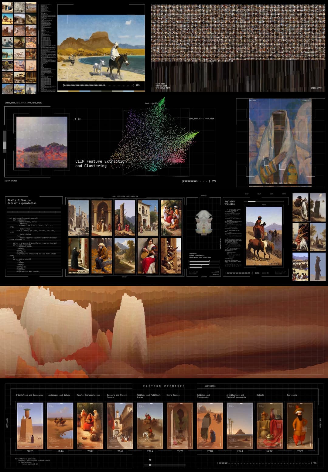Click the EASTERN PROMISES title
Viewport: 328px width, 472px height.
click(x=164, y=386)
